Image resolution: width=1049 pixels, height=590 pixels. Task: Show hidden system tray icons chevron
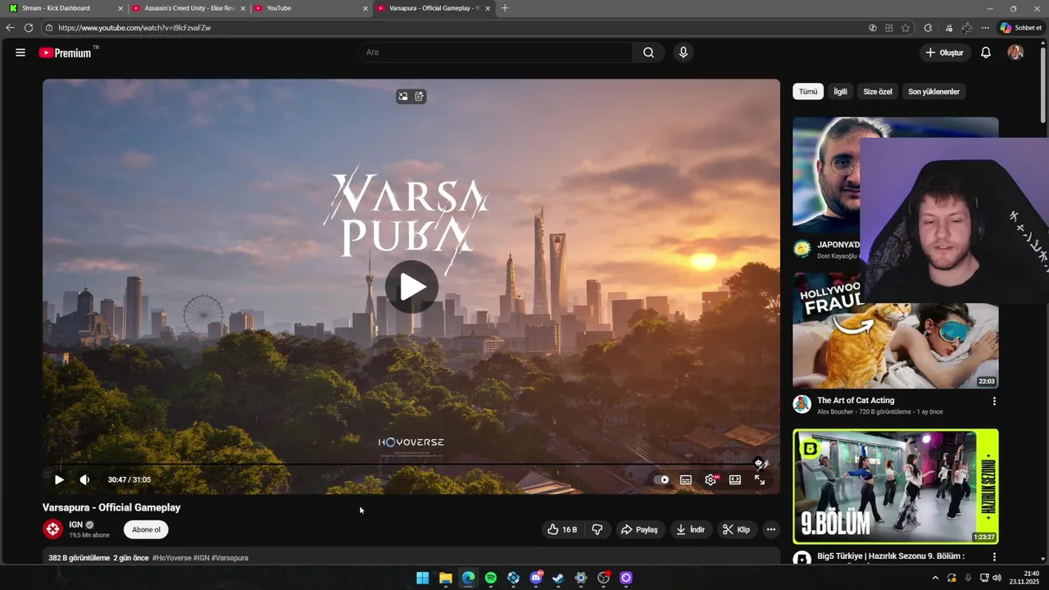pos(935,578)
